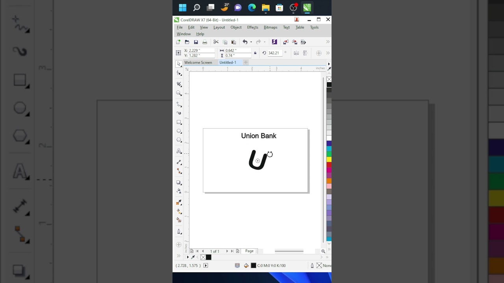
Task: Open Windows Start menu
Action: tap(183, 7)
